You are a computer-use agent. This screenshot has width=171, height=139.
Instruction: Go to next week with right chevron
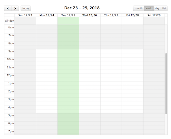click(15, 8)
